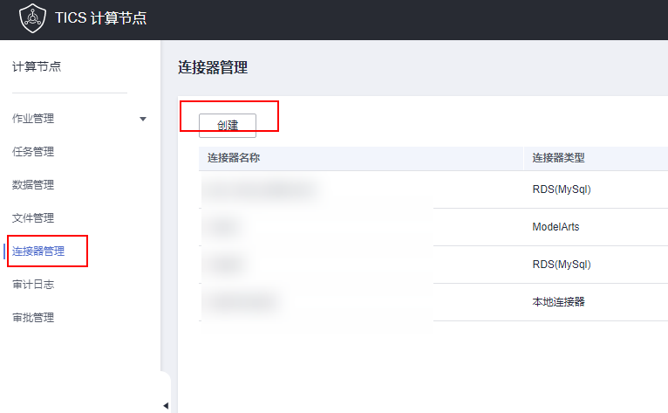Expand the 作业管理 dropdown arrow
Viewport: 668px width, 413px height.
pos(143,119)
